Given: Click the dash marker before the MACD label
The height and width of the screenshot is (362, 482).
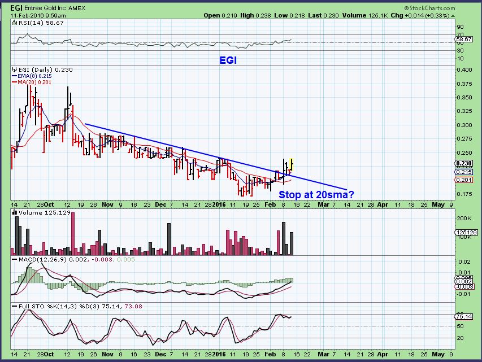Looking at the screenshot, I should 15,259.
